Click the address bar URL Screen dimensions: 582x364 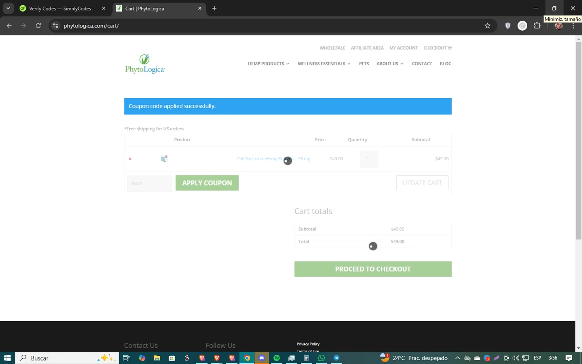(x=91, y=26)
